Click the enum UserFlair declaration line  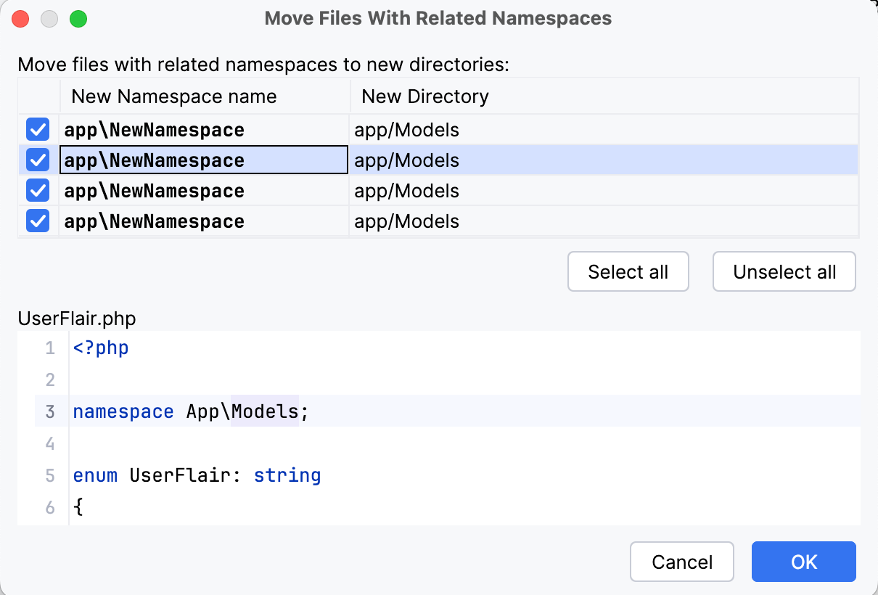[196, 475]
